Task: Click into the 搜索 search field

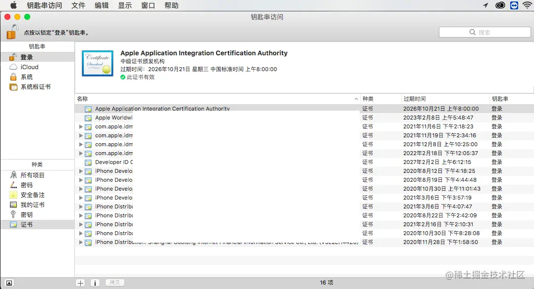Action: point(484,32)
